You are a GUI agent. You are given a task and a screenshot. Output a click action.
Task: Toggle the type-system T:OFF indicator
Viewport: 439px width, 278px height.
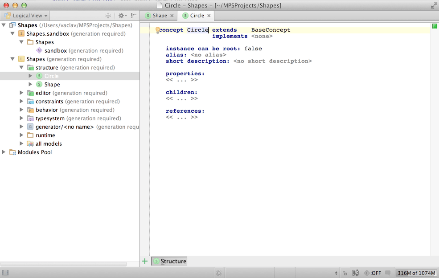(x=372, y=273)
